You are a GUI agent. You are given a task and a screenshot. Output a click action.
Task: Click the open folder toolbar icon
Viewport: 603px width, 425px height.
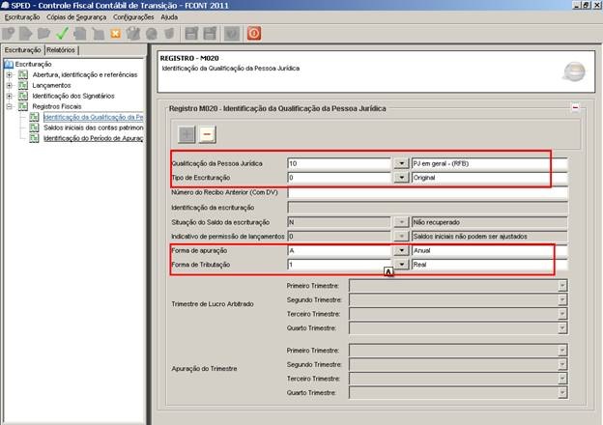[x=43, y=34]
